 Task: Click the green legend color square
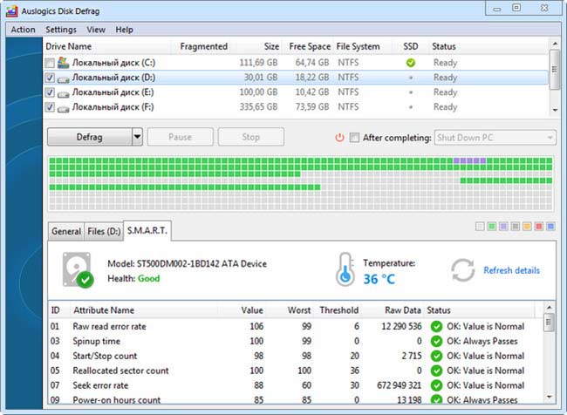tap(492, 227)
